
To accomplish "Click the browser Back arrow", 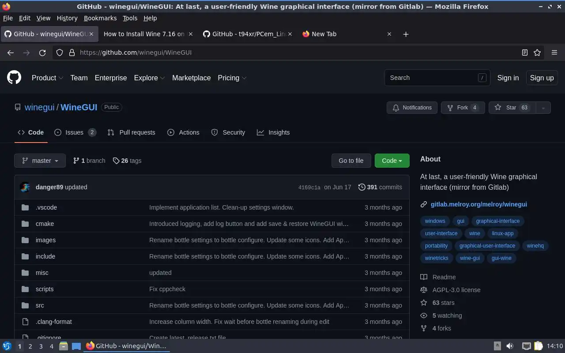I will (11, 53).
